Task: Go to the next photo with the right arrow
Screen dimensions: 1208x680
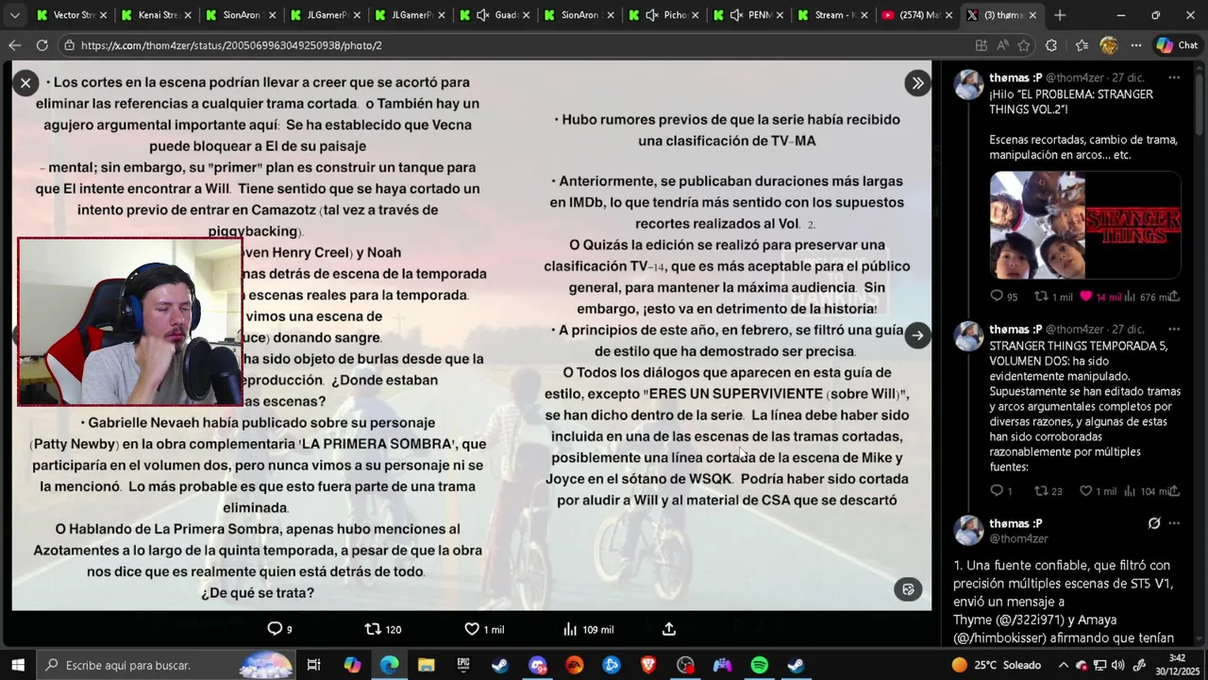Action: click(x=917, y=335)
